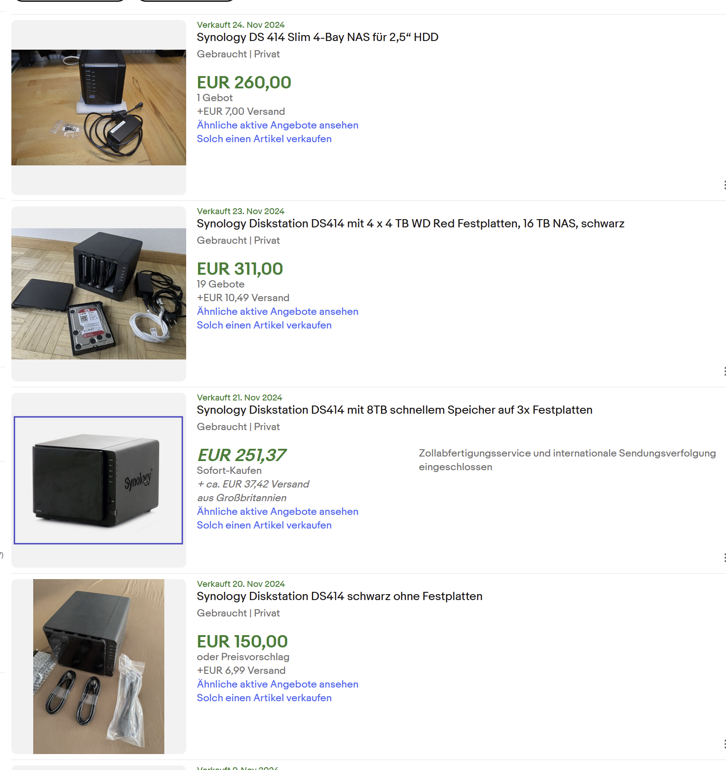Open three-dot menu for EUR 311,00 listing

tap(724, 371)
